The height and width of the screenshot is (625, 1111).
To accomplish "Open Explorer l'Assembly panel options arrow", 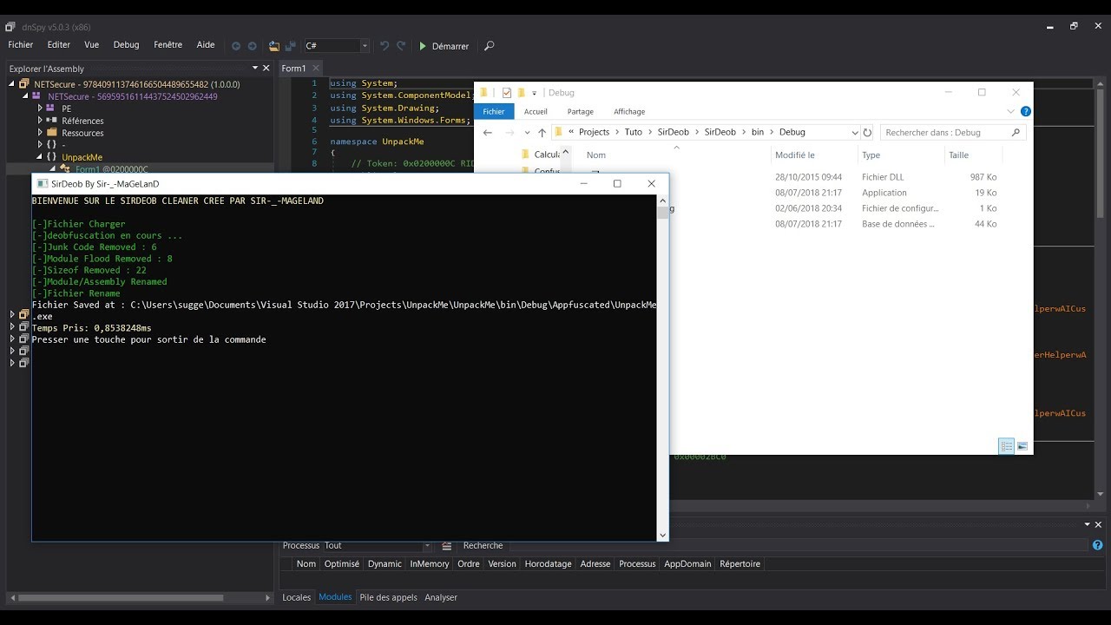I will [x=255, y=68].
